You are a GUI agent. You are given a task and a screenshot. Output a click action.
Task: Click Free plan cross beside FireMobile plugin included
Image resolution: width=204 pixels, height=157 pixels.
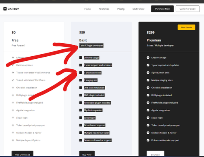click(x=13, y=103)
